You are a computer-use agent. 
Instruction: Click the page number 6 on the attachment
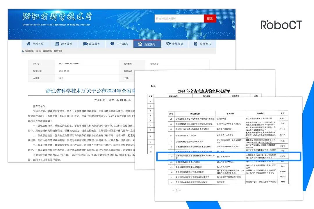point(176,191)
